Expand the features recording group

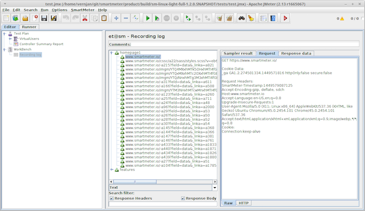pyautogui.click(x=112, y=169)
